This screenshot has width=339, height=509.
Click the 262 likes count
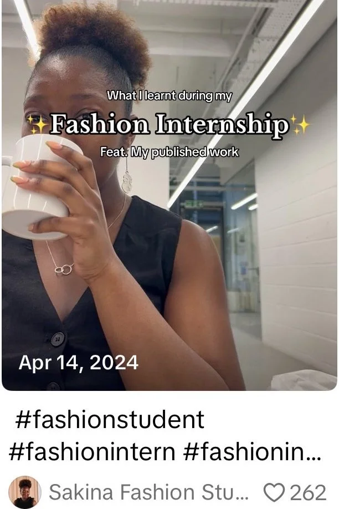coord(307,492)
